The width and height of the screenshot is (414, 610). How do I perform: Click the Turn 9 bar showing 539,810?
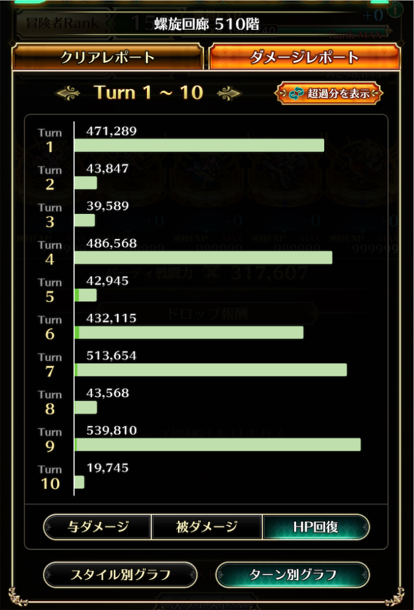218,444
